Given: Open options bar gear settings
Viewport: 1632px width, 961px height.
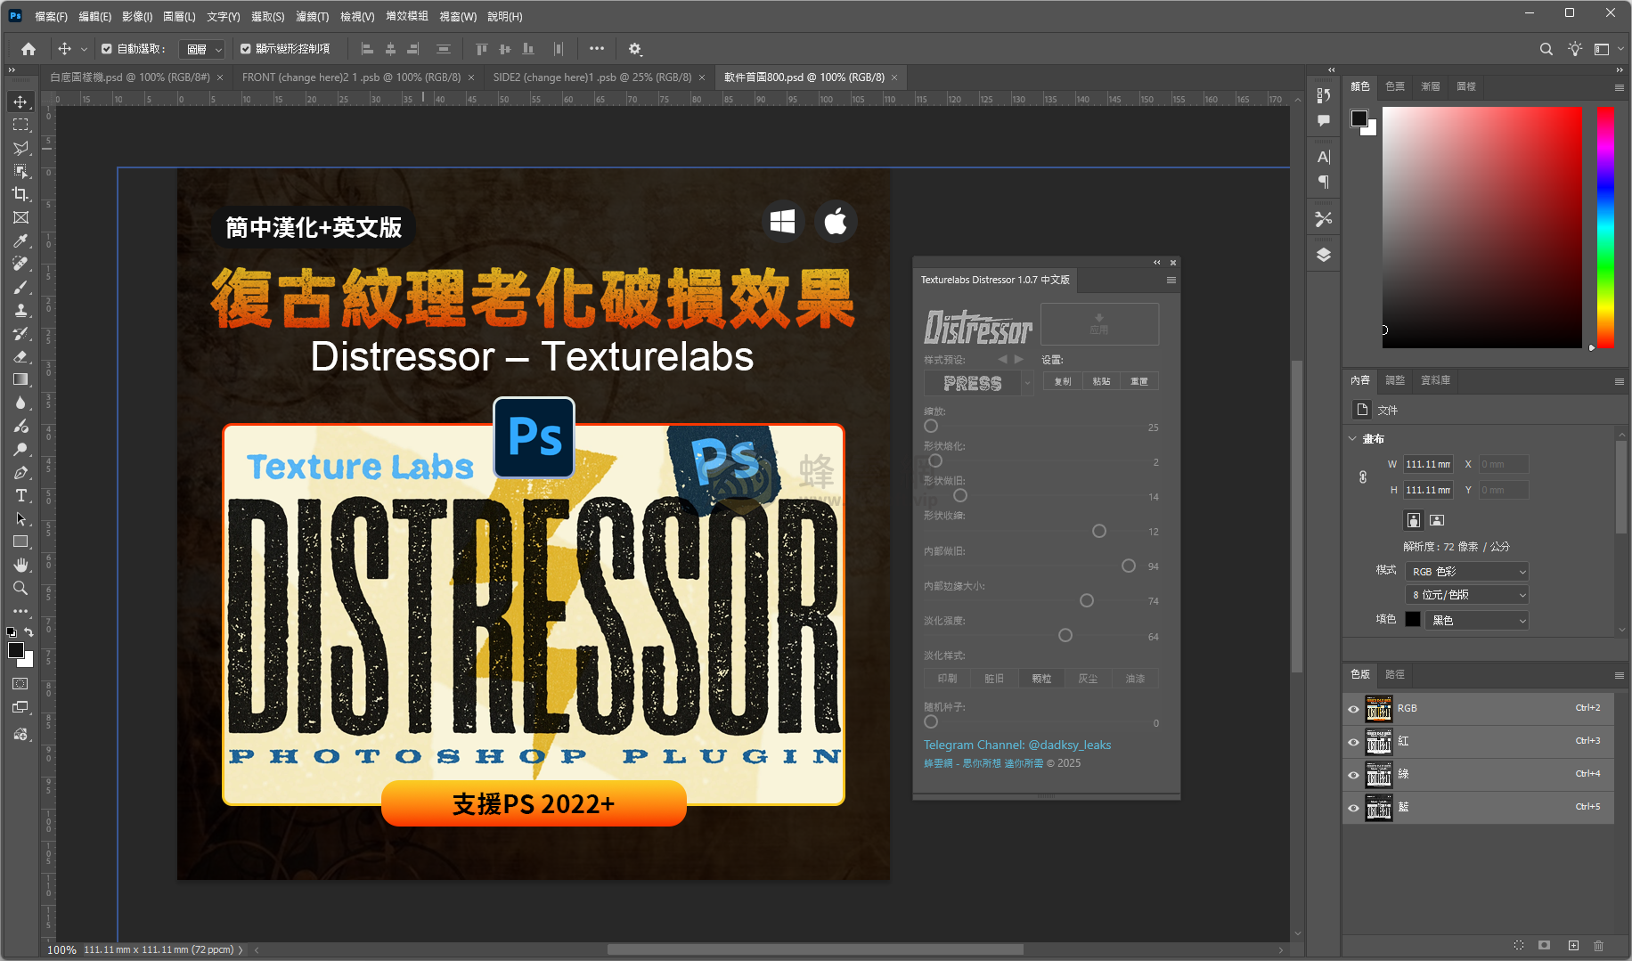Looking at the screenshot, I should (x=634, y=49).
